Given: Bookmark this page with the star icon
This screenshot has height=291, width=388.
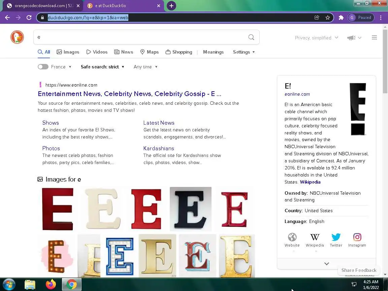Looking at the screenshot, I should point(328,18).
